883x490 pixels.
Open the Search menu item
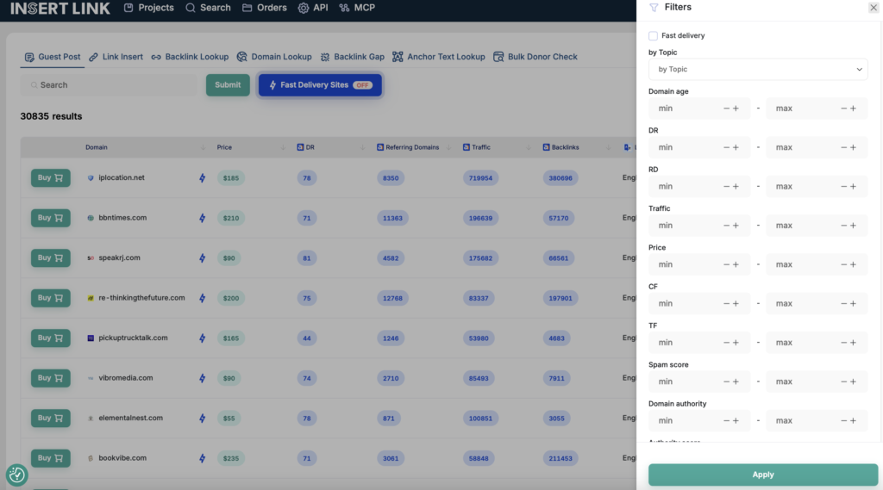[209, 8]
